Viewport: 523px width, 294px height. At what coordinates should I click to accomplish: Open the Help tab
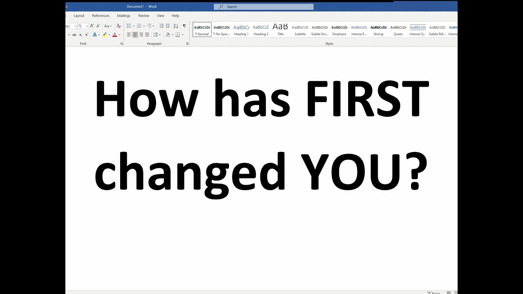coord(175,16)
